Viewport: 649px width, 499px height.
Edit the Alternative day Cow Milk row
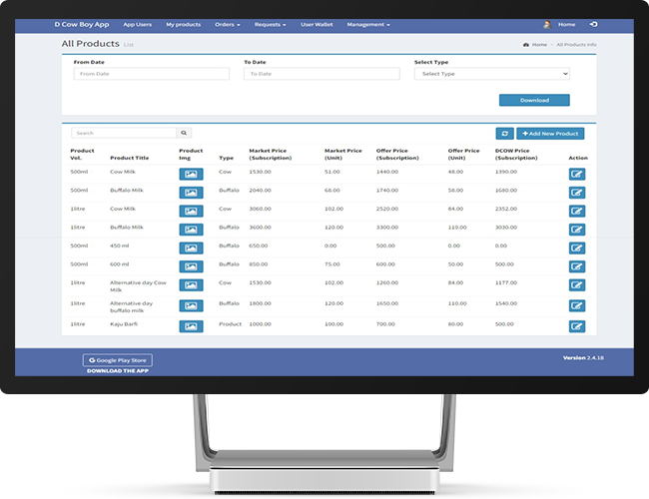pyautogui.click(x=576, y=285)
